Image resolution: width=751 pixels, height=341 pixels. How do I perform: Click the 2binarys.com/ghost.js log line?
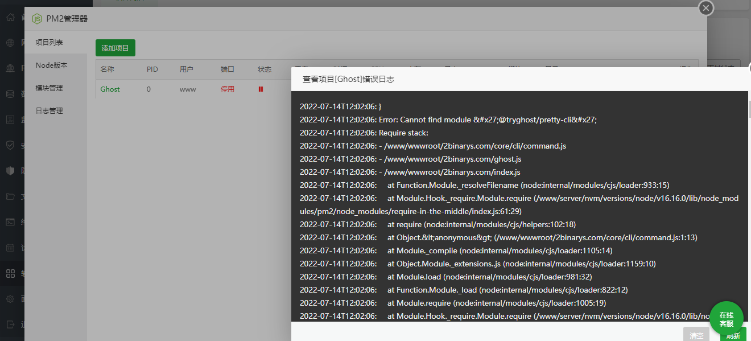click(411, 159)
